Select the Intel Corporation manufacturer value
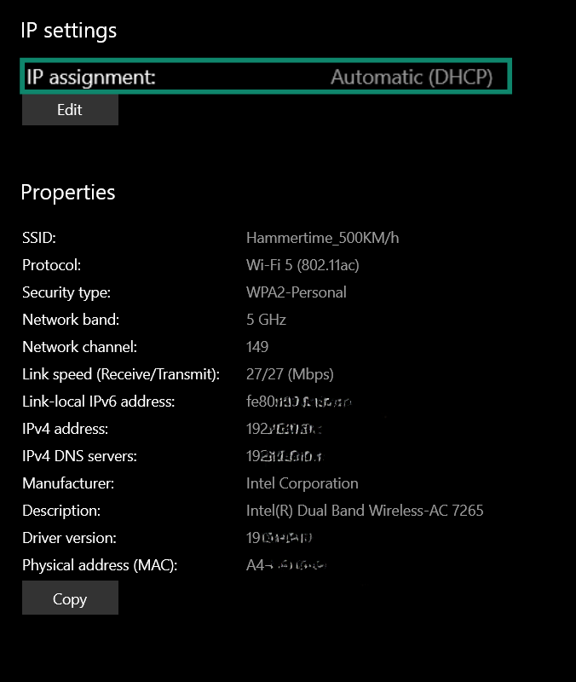 pyautogui.click(x=302, y=483)
